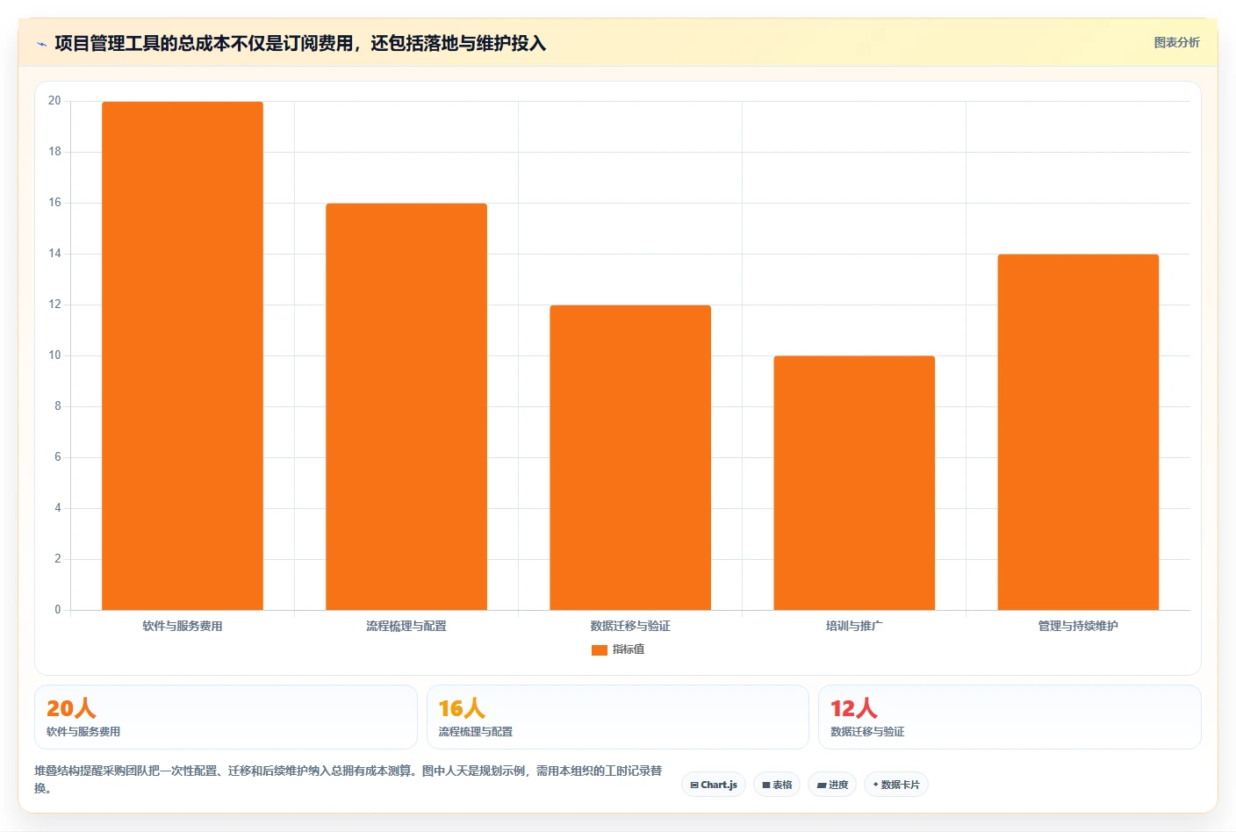Viewport: 1236px width, 832px height.
Task: Click the 流程梳理与配置 bar in chart
Action: [x=406, y=406]
